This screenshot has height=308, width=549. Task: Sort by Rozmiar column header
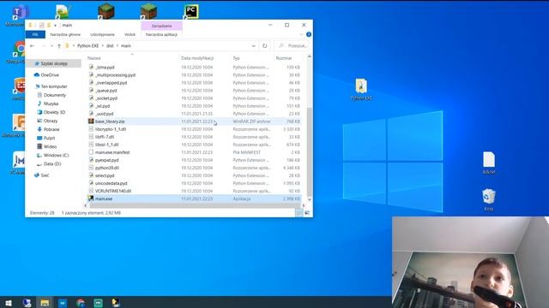tap(284, 58)
